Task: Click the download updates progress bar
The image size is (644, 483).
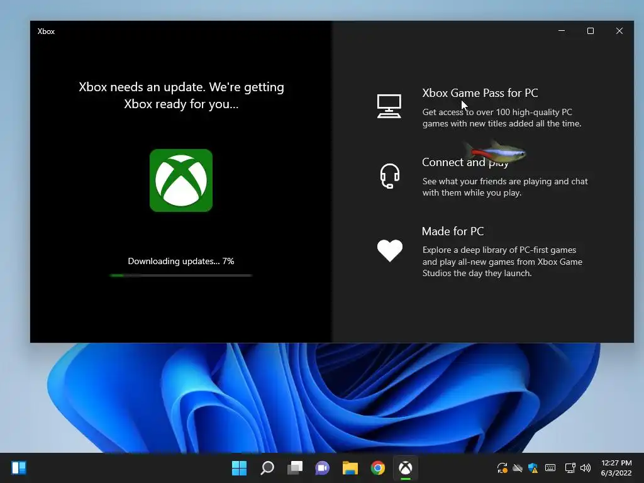Action: pos(181,275)
